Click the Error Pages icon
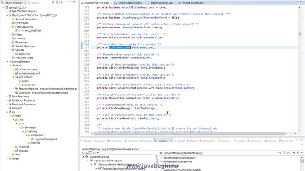 pos(13,23)
